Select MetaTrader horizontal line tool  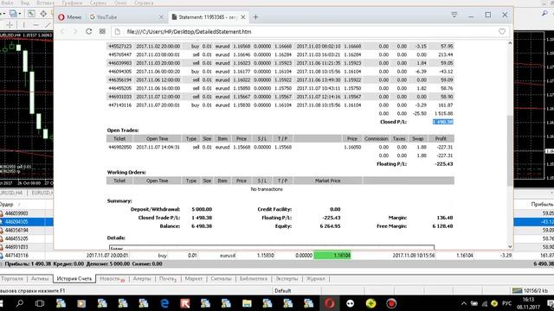click(35, 25)
